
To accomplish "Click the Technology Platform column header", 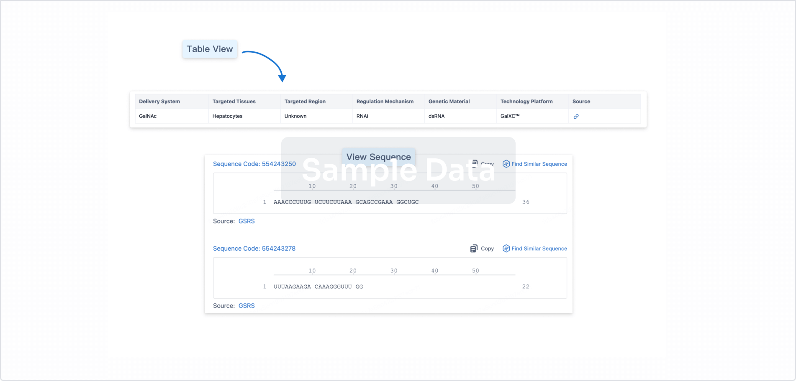I will click(526, 101).
